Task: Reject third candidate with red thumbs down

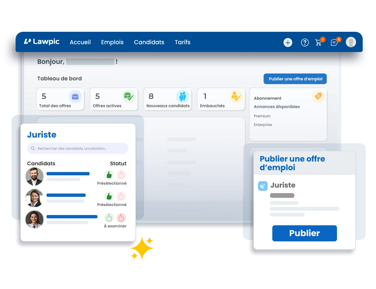Action: (x=121, y=218)
